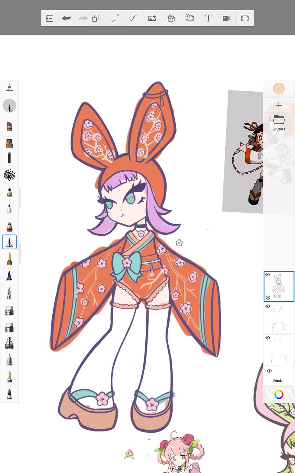Import an image with the picture-plus icon
Screen dimensions: 295x473
point(152,18)
